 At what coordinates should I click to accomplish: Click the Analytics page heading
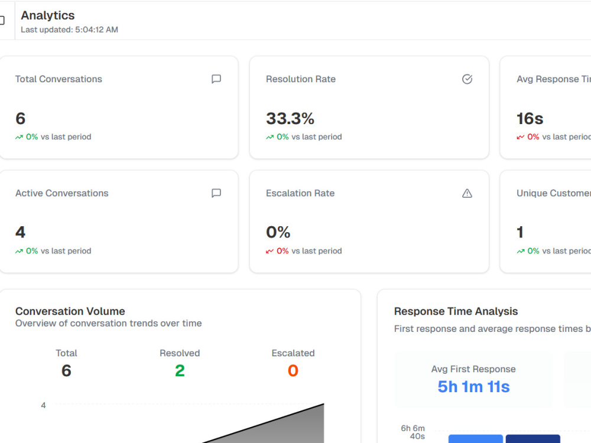[x=48, y=15]
